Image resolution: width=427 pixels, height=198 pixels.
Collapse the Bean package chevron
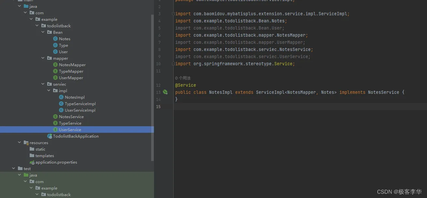click(x=43, y=32)
